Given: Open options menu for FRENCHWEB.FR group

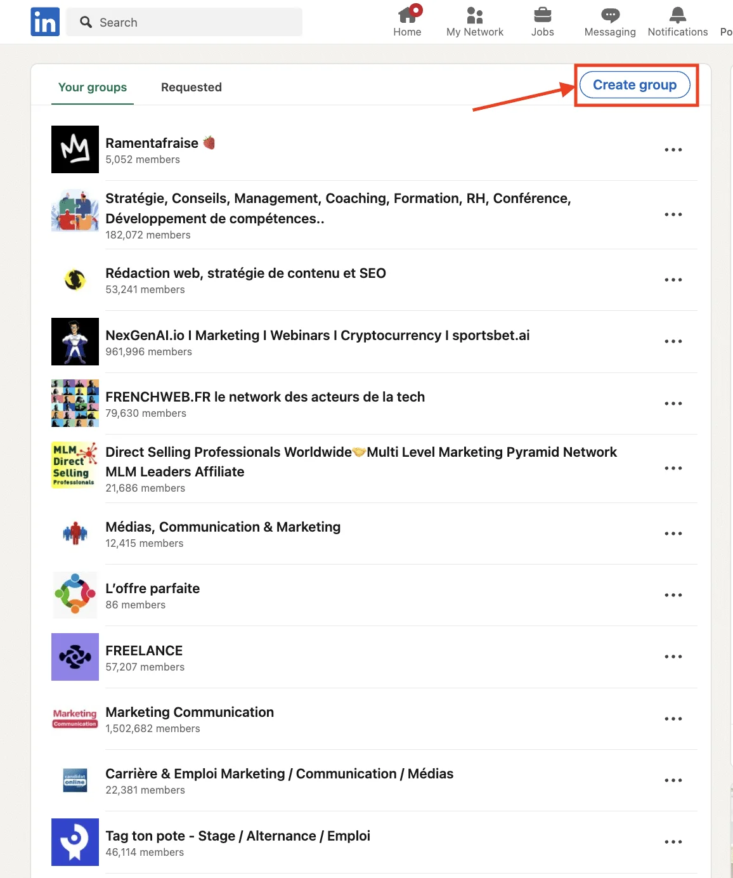Looking at the screenshot, I should 673,403.
